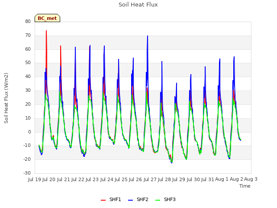
Task: Click the Jul 26 x-axis tick label
Action: tap(135, 179)
